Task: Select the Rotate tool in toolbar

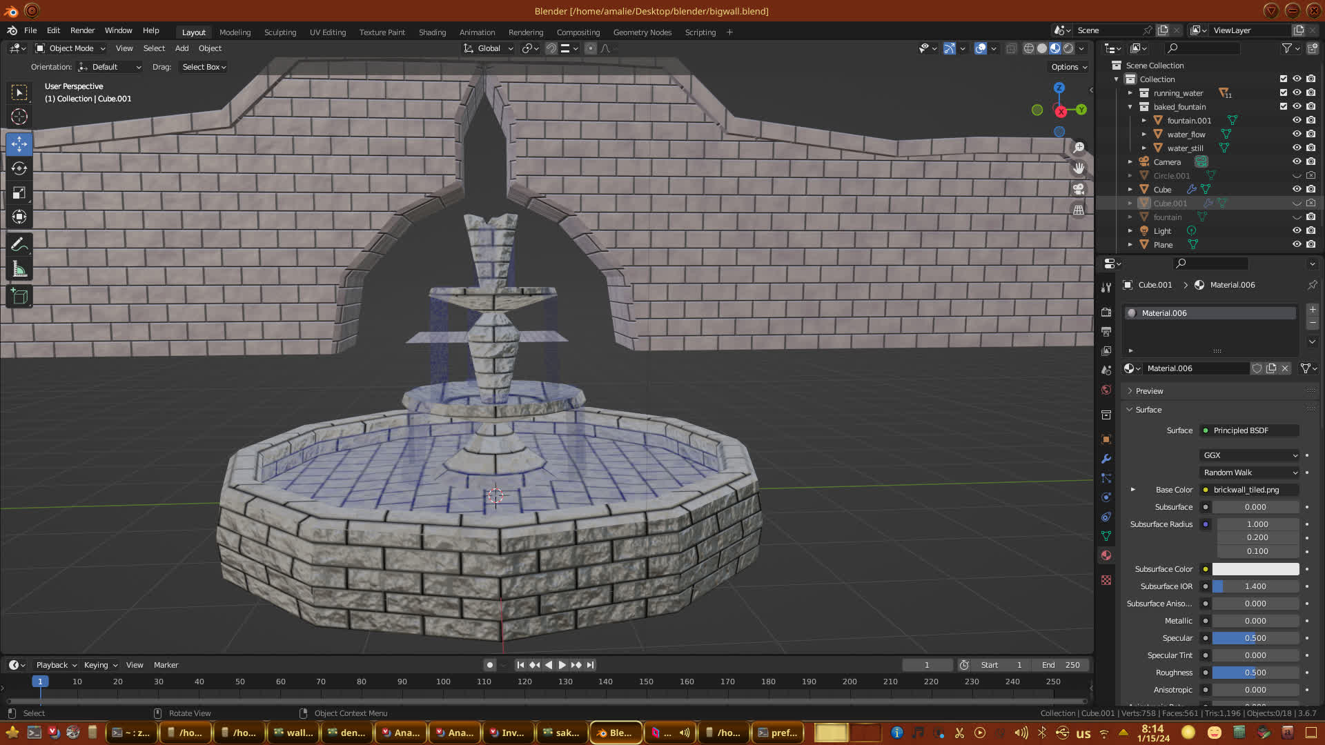Action: [19, 168]
